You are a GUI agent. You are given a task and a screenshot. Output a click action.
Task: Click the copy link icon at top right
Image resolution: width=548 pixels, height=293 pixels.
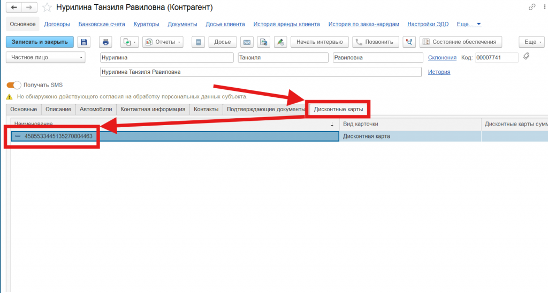[x=531, y=7]
